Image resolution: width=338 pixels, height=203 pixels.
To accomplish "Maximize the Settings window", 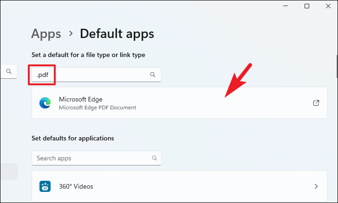I will click(x=307, y=6).
